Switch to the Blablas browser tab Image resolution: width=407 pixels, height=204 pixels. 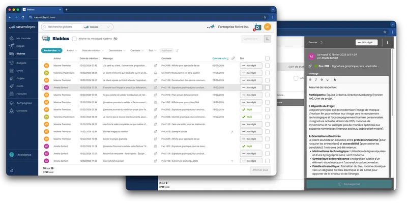(x=42, y=10)
